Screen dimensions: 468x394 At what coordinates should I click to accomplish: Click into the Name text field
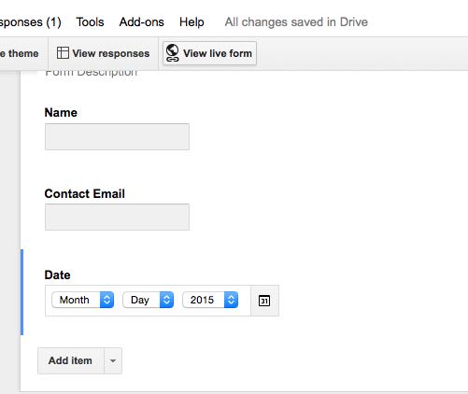[117, 136]
